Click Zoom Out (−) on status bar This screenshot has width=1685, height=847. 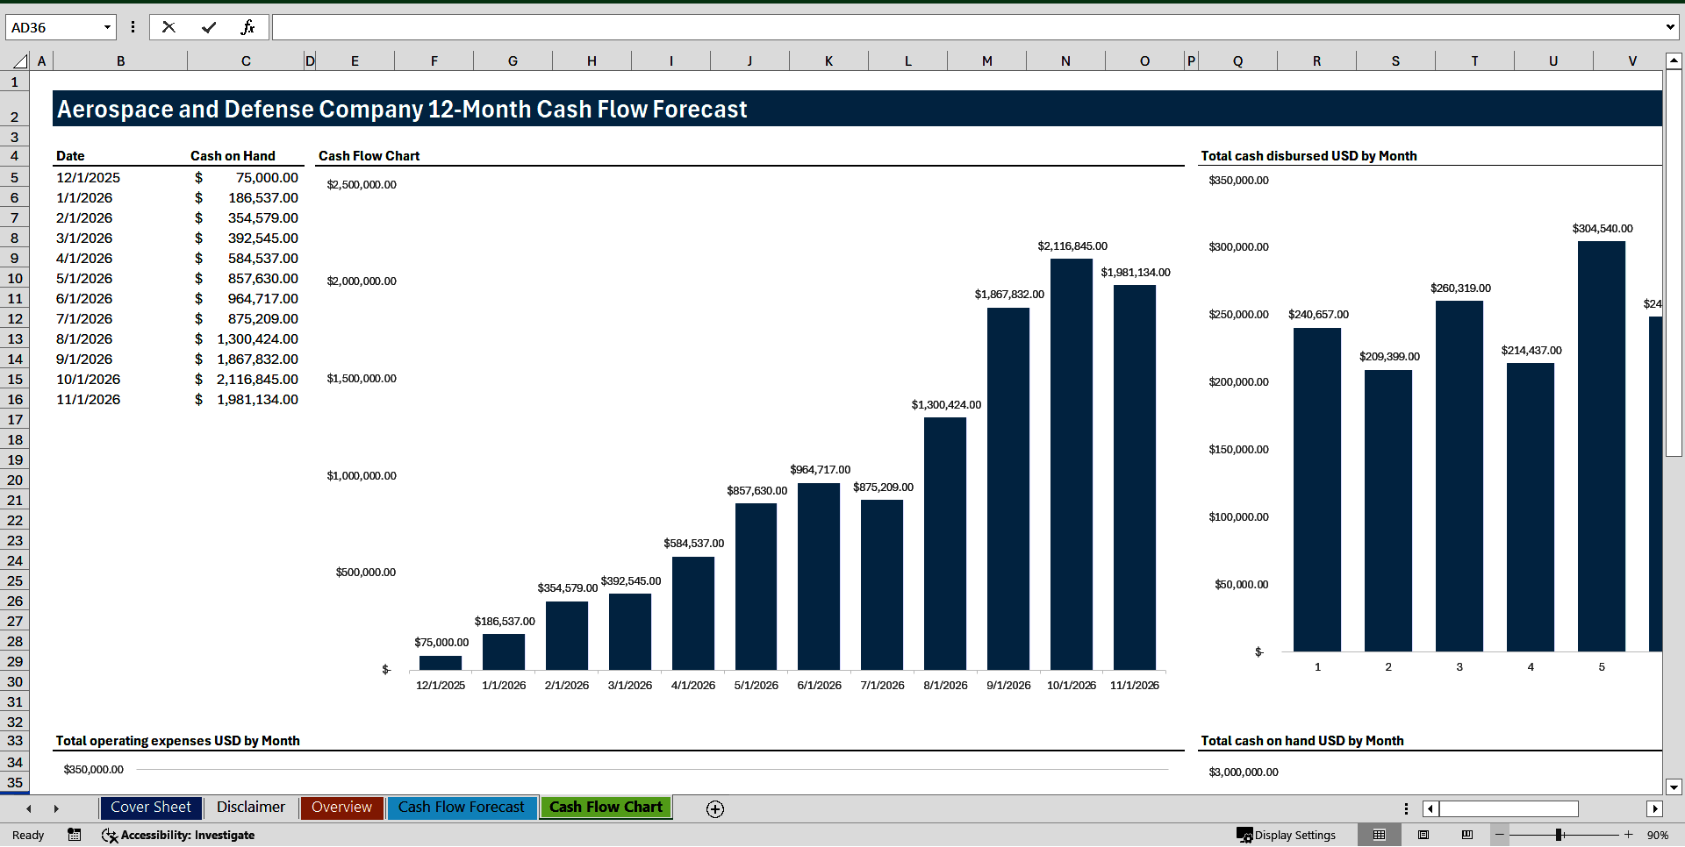1500,835
